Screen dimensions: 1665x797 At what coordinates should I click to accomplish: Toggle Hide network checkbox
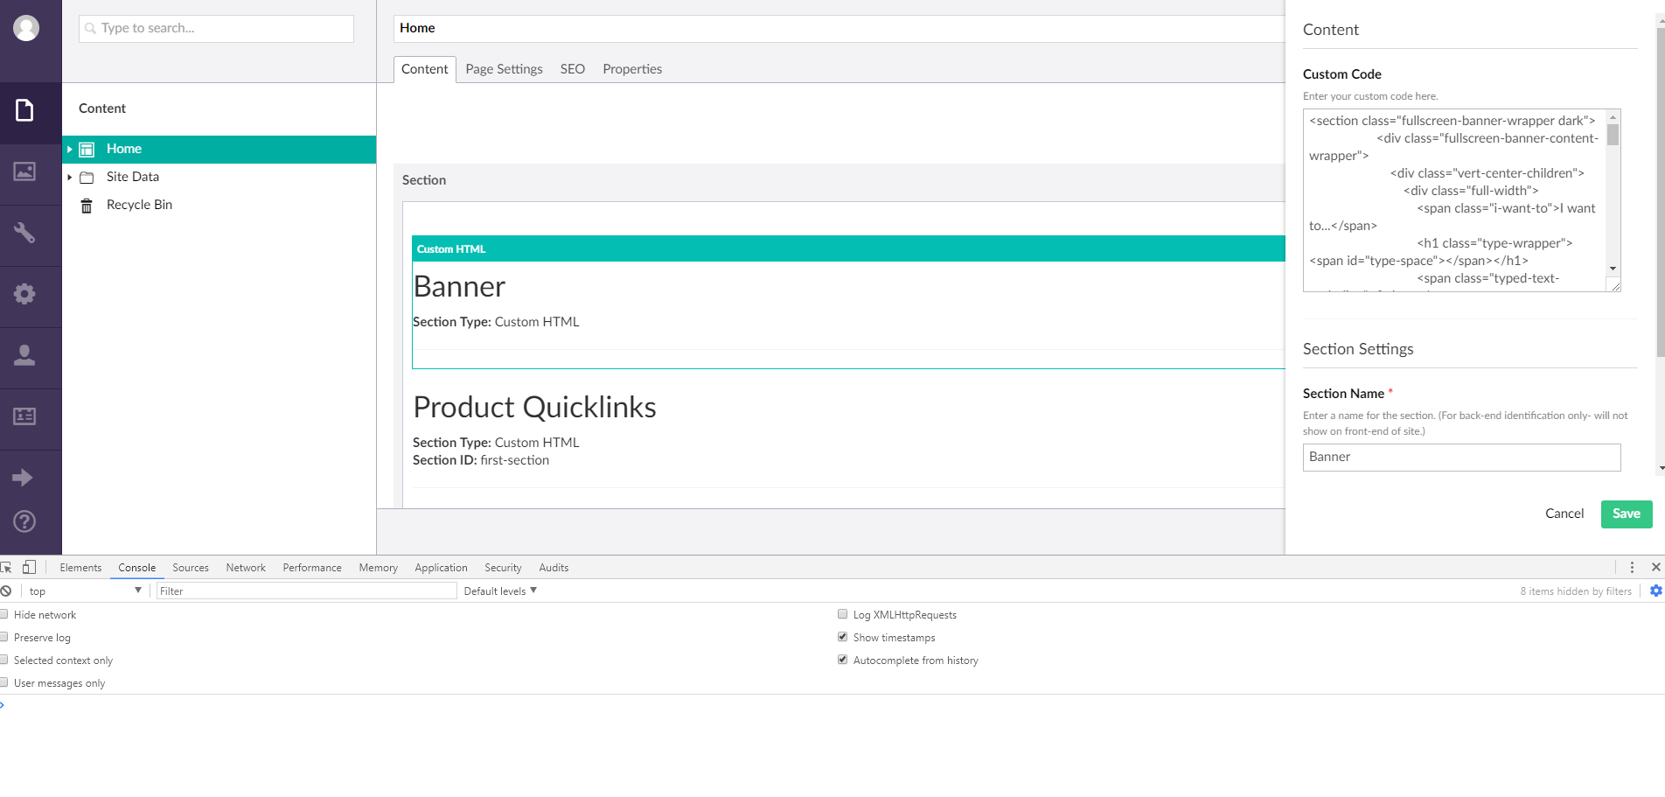tap(4, 614)
